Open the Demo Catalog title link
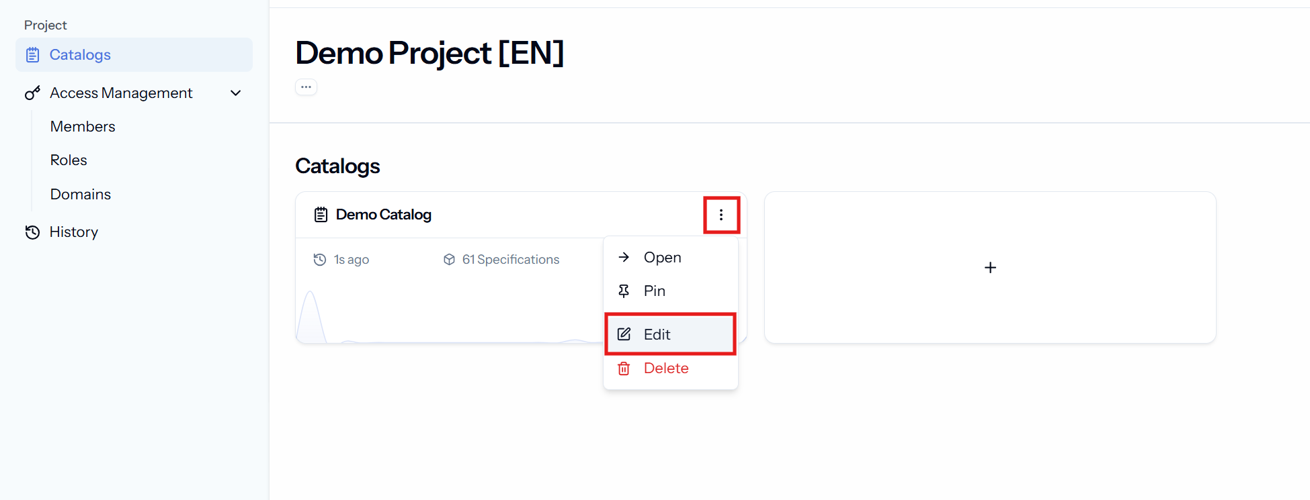This screenshot has height=500, width=1310. [384, 215]
